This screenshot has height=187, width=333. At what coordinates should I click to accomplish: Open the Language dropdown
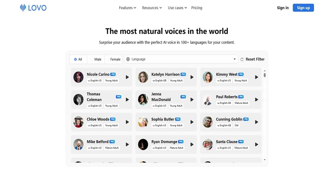click(x=181, y=59)
